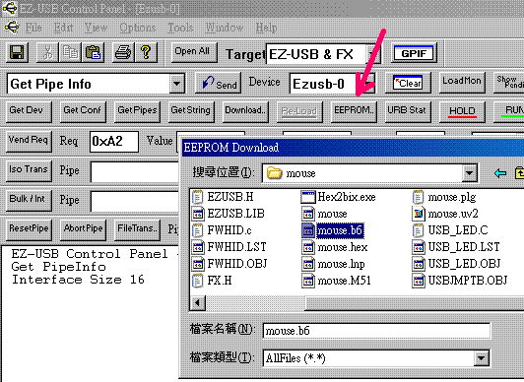Click the file name input field
This screenshot has width=524, height=382.
click(x=376, y=331)
